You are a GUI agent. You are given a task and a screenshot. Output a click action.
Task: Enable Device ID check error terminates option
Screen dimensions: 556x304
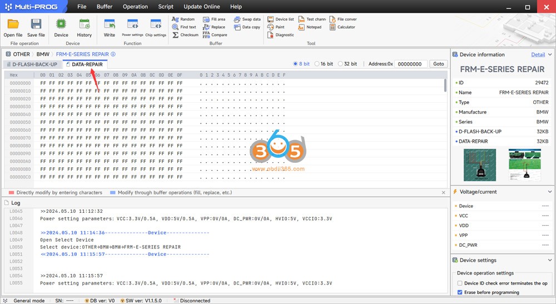[460, 283]
